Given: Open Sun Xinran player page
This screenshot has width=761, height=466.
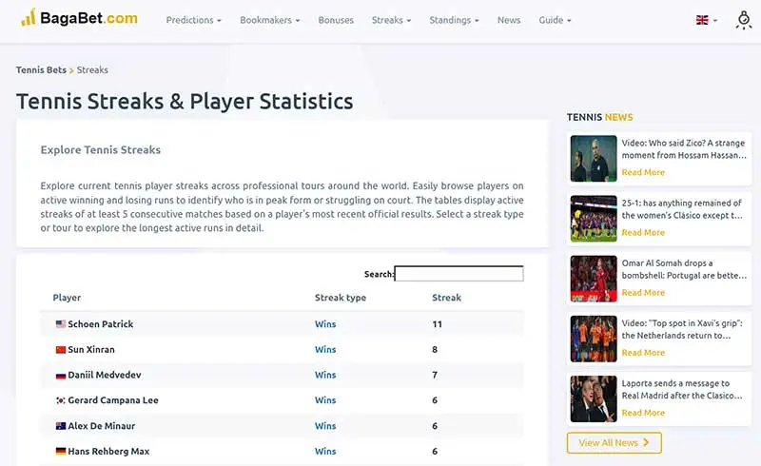Looking at the screenshot, I should (x=91, y=350).
